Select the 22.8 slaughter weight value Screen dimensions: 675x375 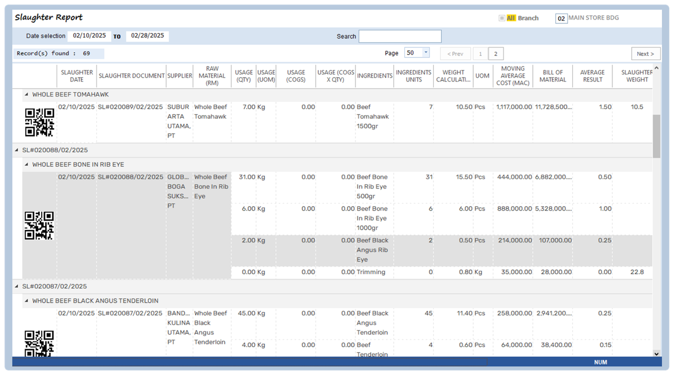point(637,272)
